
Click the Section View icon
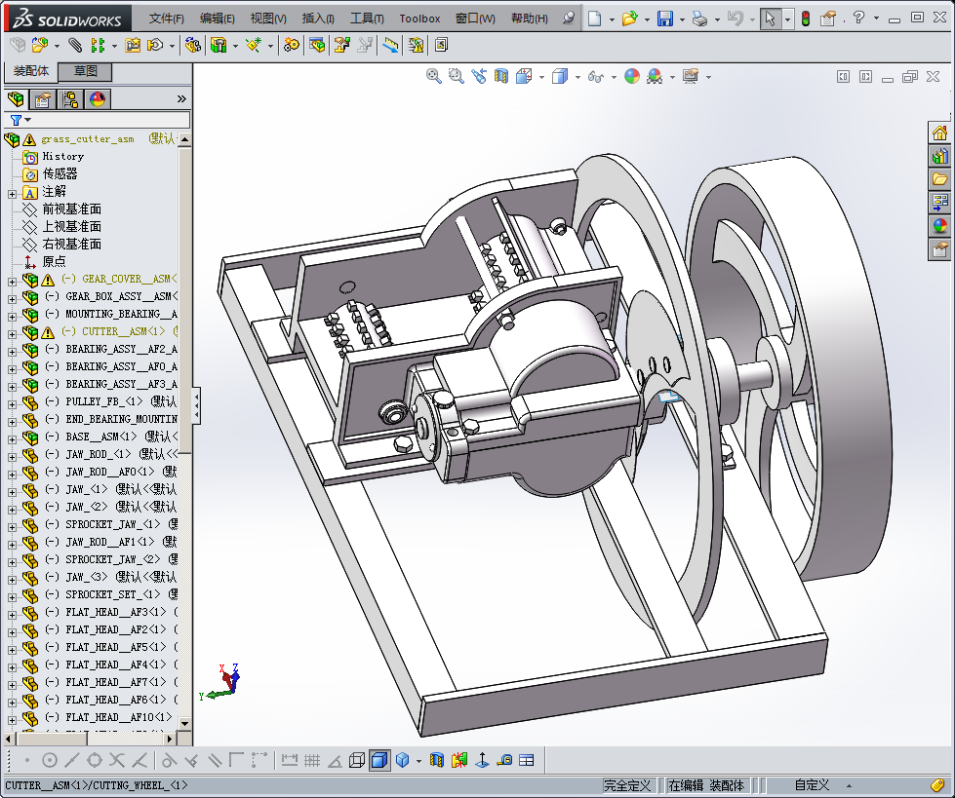[501, 76]
